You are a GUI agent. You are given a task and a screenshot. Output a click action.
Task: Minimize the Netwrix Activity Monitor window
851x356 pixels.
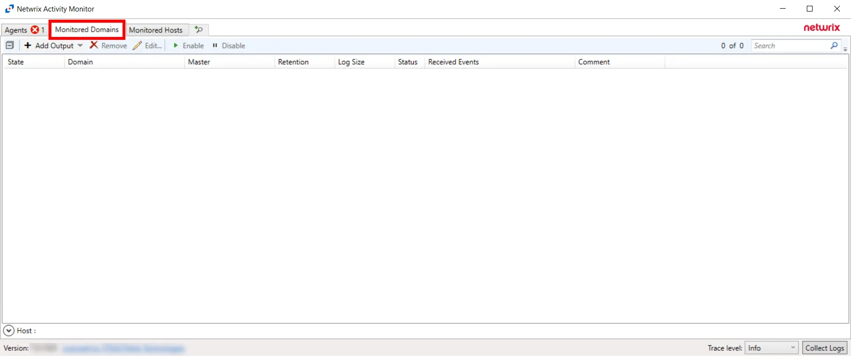pos(783,9)
